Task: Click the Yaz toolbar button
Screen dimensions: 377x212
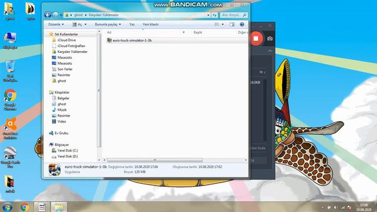Action: click(132, 24)
